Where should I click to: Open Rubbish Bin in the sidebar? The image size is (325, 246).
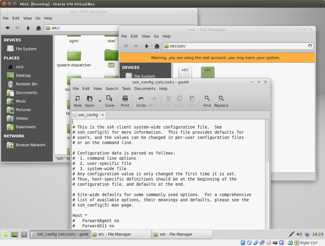click(x=27, y=84)
